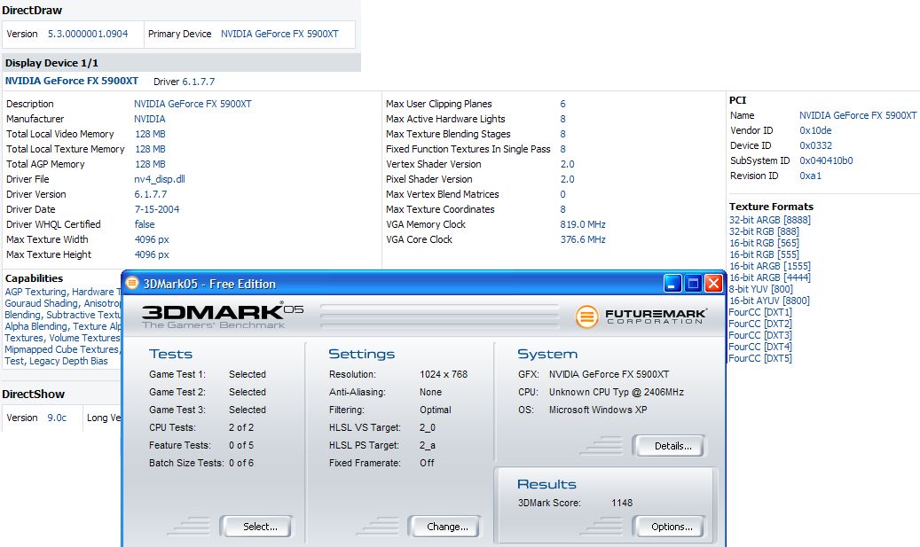Screen dimensions: 920x547
Task: Click the Manufacturer value NVIDIA
Action: coord(150,119)
